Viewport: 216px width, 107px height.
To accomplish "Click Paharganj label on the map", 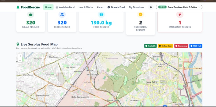I will pos(156,56).
